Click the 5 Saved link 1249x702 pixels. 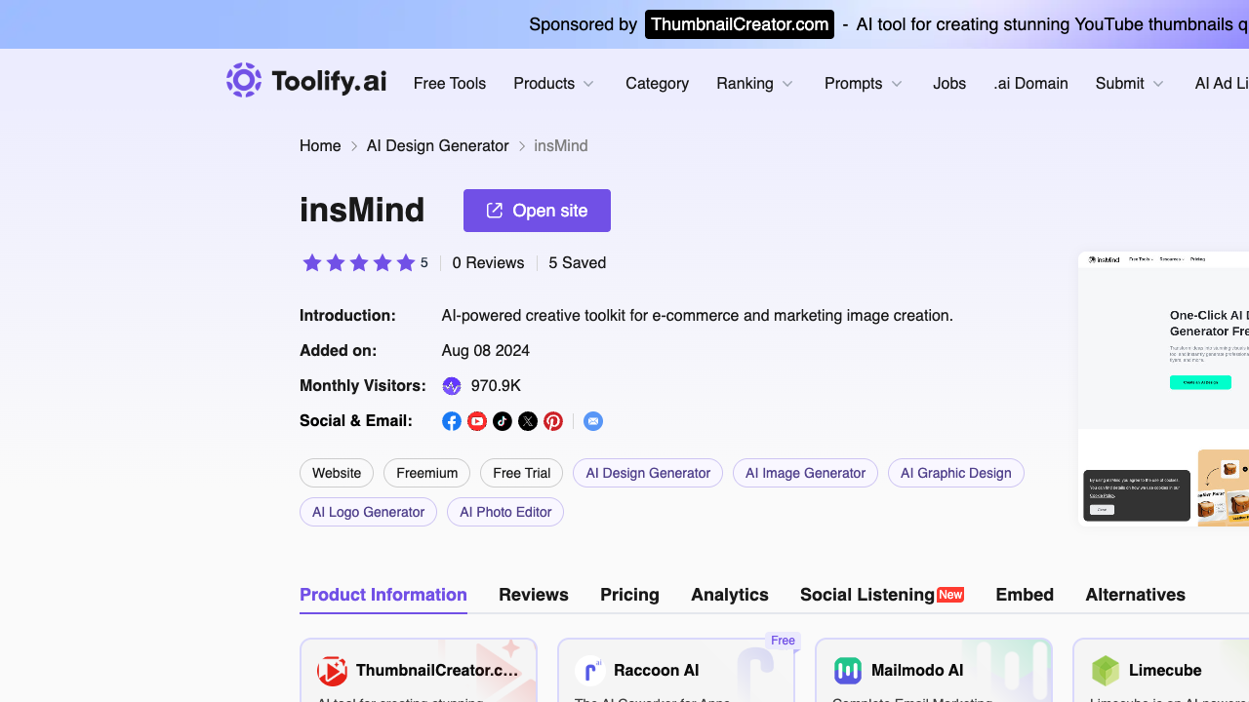coord(578,263)
